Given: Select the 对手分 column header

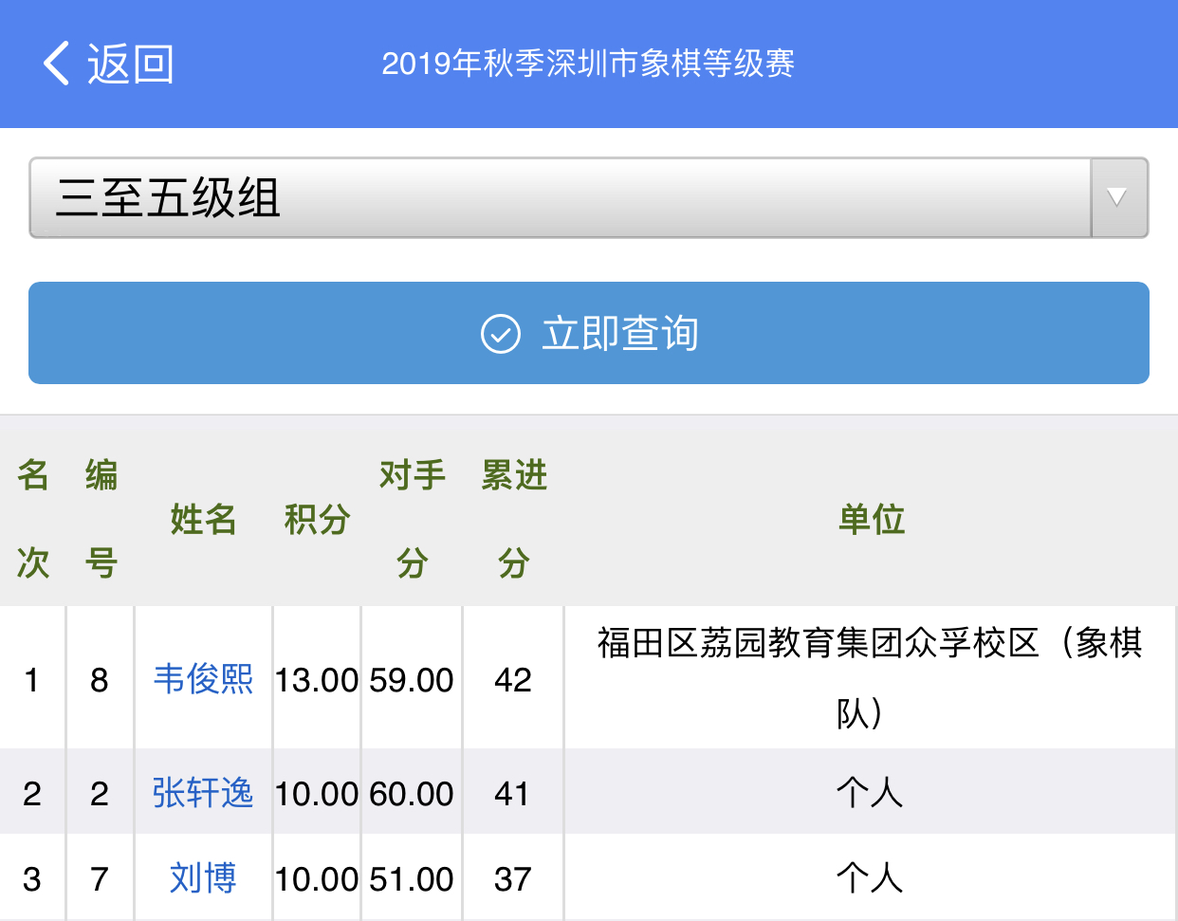Looking at the screenshot, I should pyautogui.click(x=412, y=519).
